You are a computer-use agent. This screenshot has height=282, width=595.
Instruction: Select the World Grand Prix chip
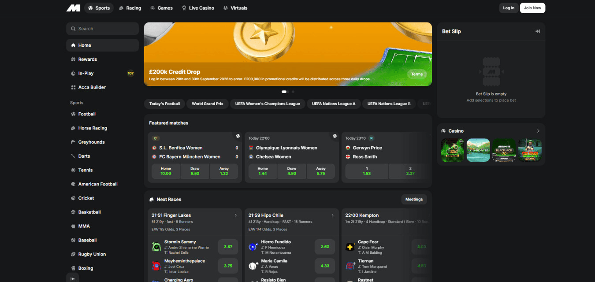(208, 104)
